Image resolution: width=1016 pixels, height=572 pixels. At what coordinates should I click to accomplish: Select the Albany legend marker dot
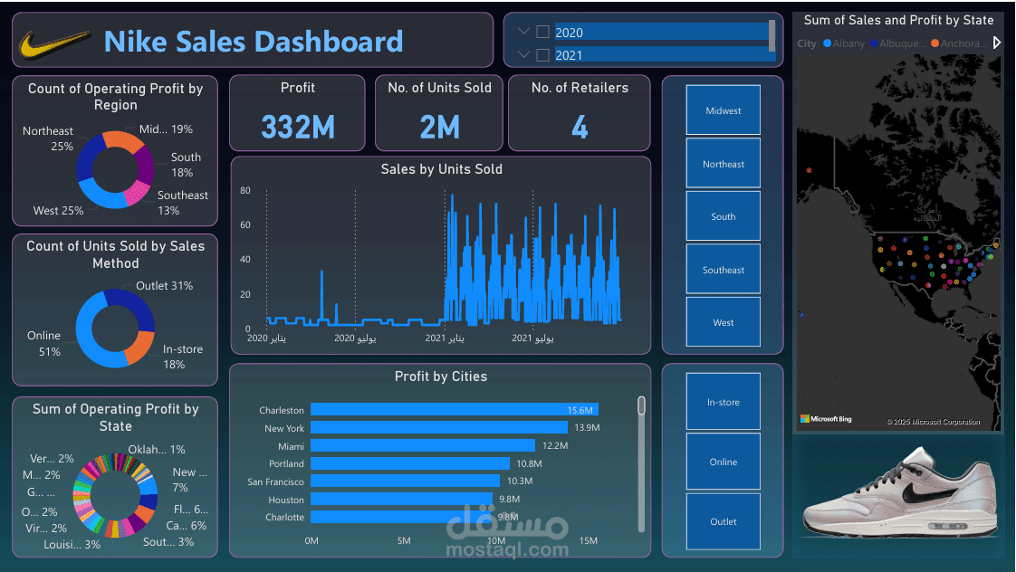point(827,43)
